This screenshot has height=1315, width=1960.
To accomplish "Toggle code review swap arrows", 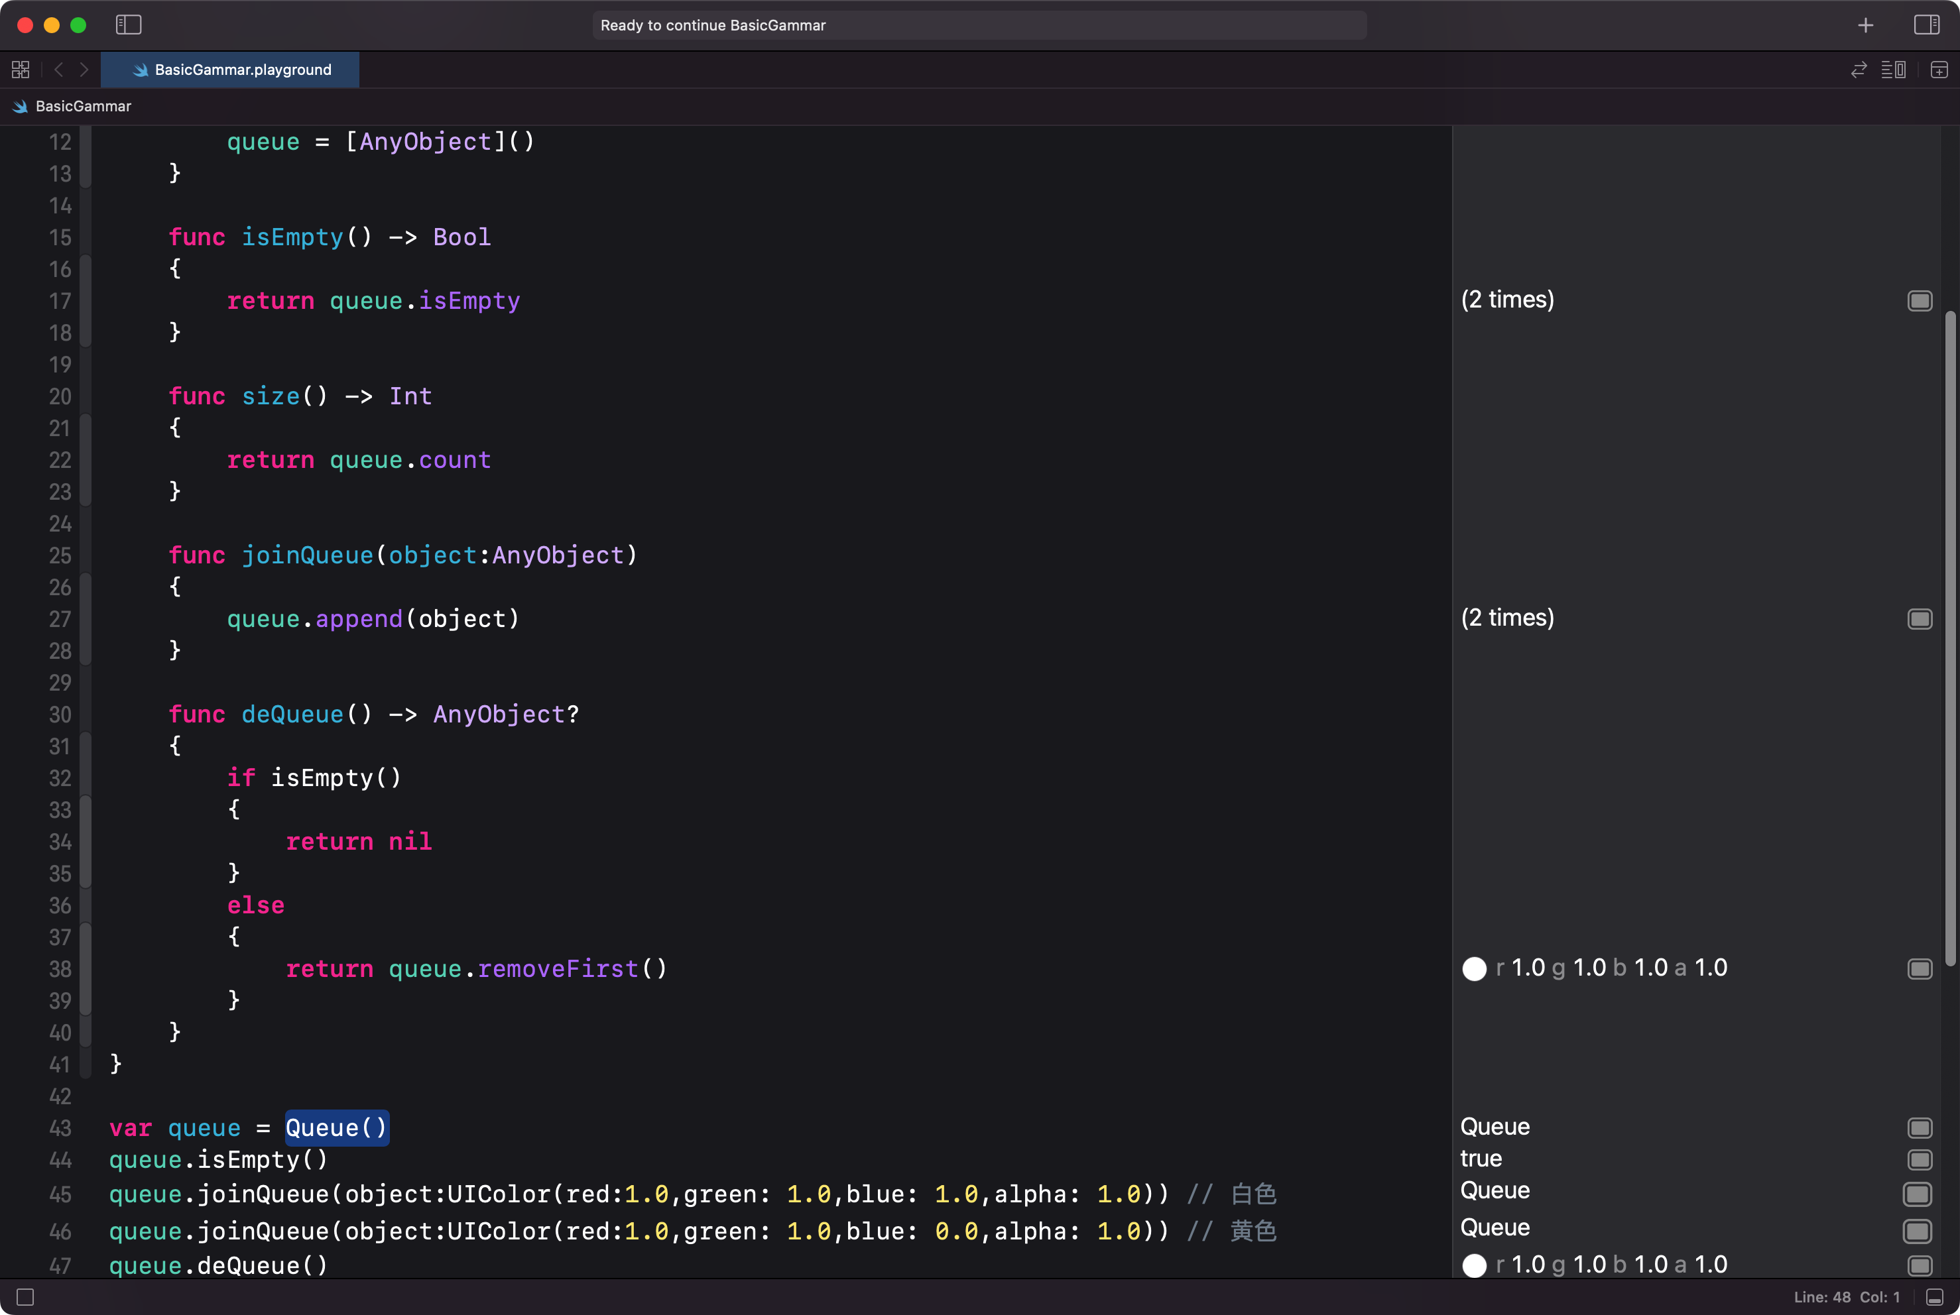I will click(1859, 70).
